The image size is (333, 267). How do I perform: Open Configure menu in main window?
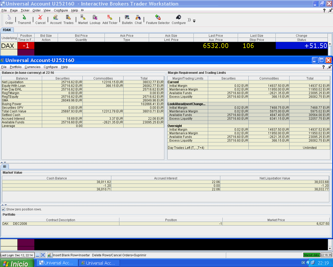61,10
